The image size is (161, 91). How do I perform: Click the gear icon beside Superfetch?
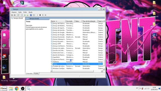coord(52,57)
